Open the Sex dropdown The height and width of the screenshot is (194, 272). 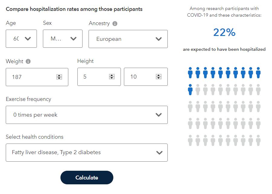click(x=63, y=39)
